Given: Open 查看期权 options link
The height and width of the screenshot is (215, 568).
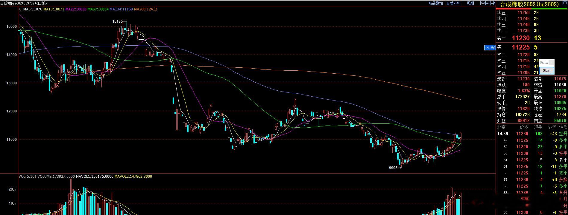Looking at the screenshot, I should [453, 3].
